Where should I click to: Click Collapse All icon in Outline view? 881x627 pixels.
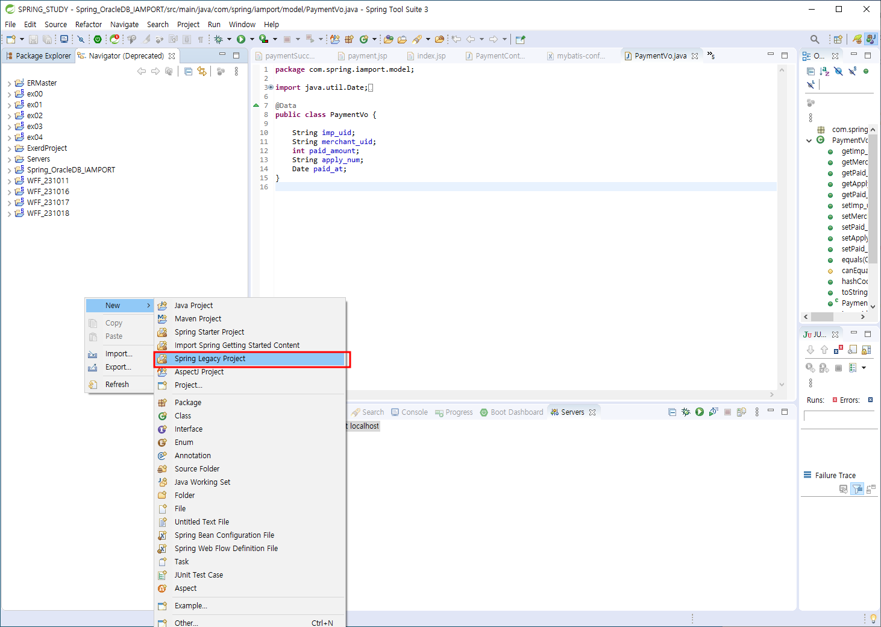pyautogui.click(x=810, y=71)
